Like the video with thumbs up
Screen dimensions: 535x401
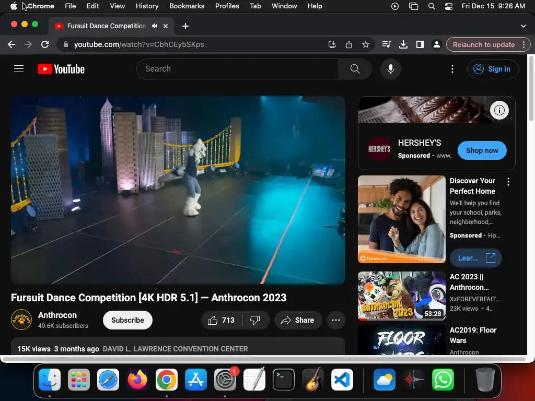(221, 320)
